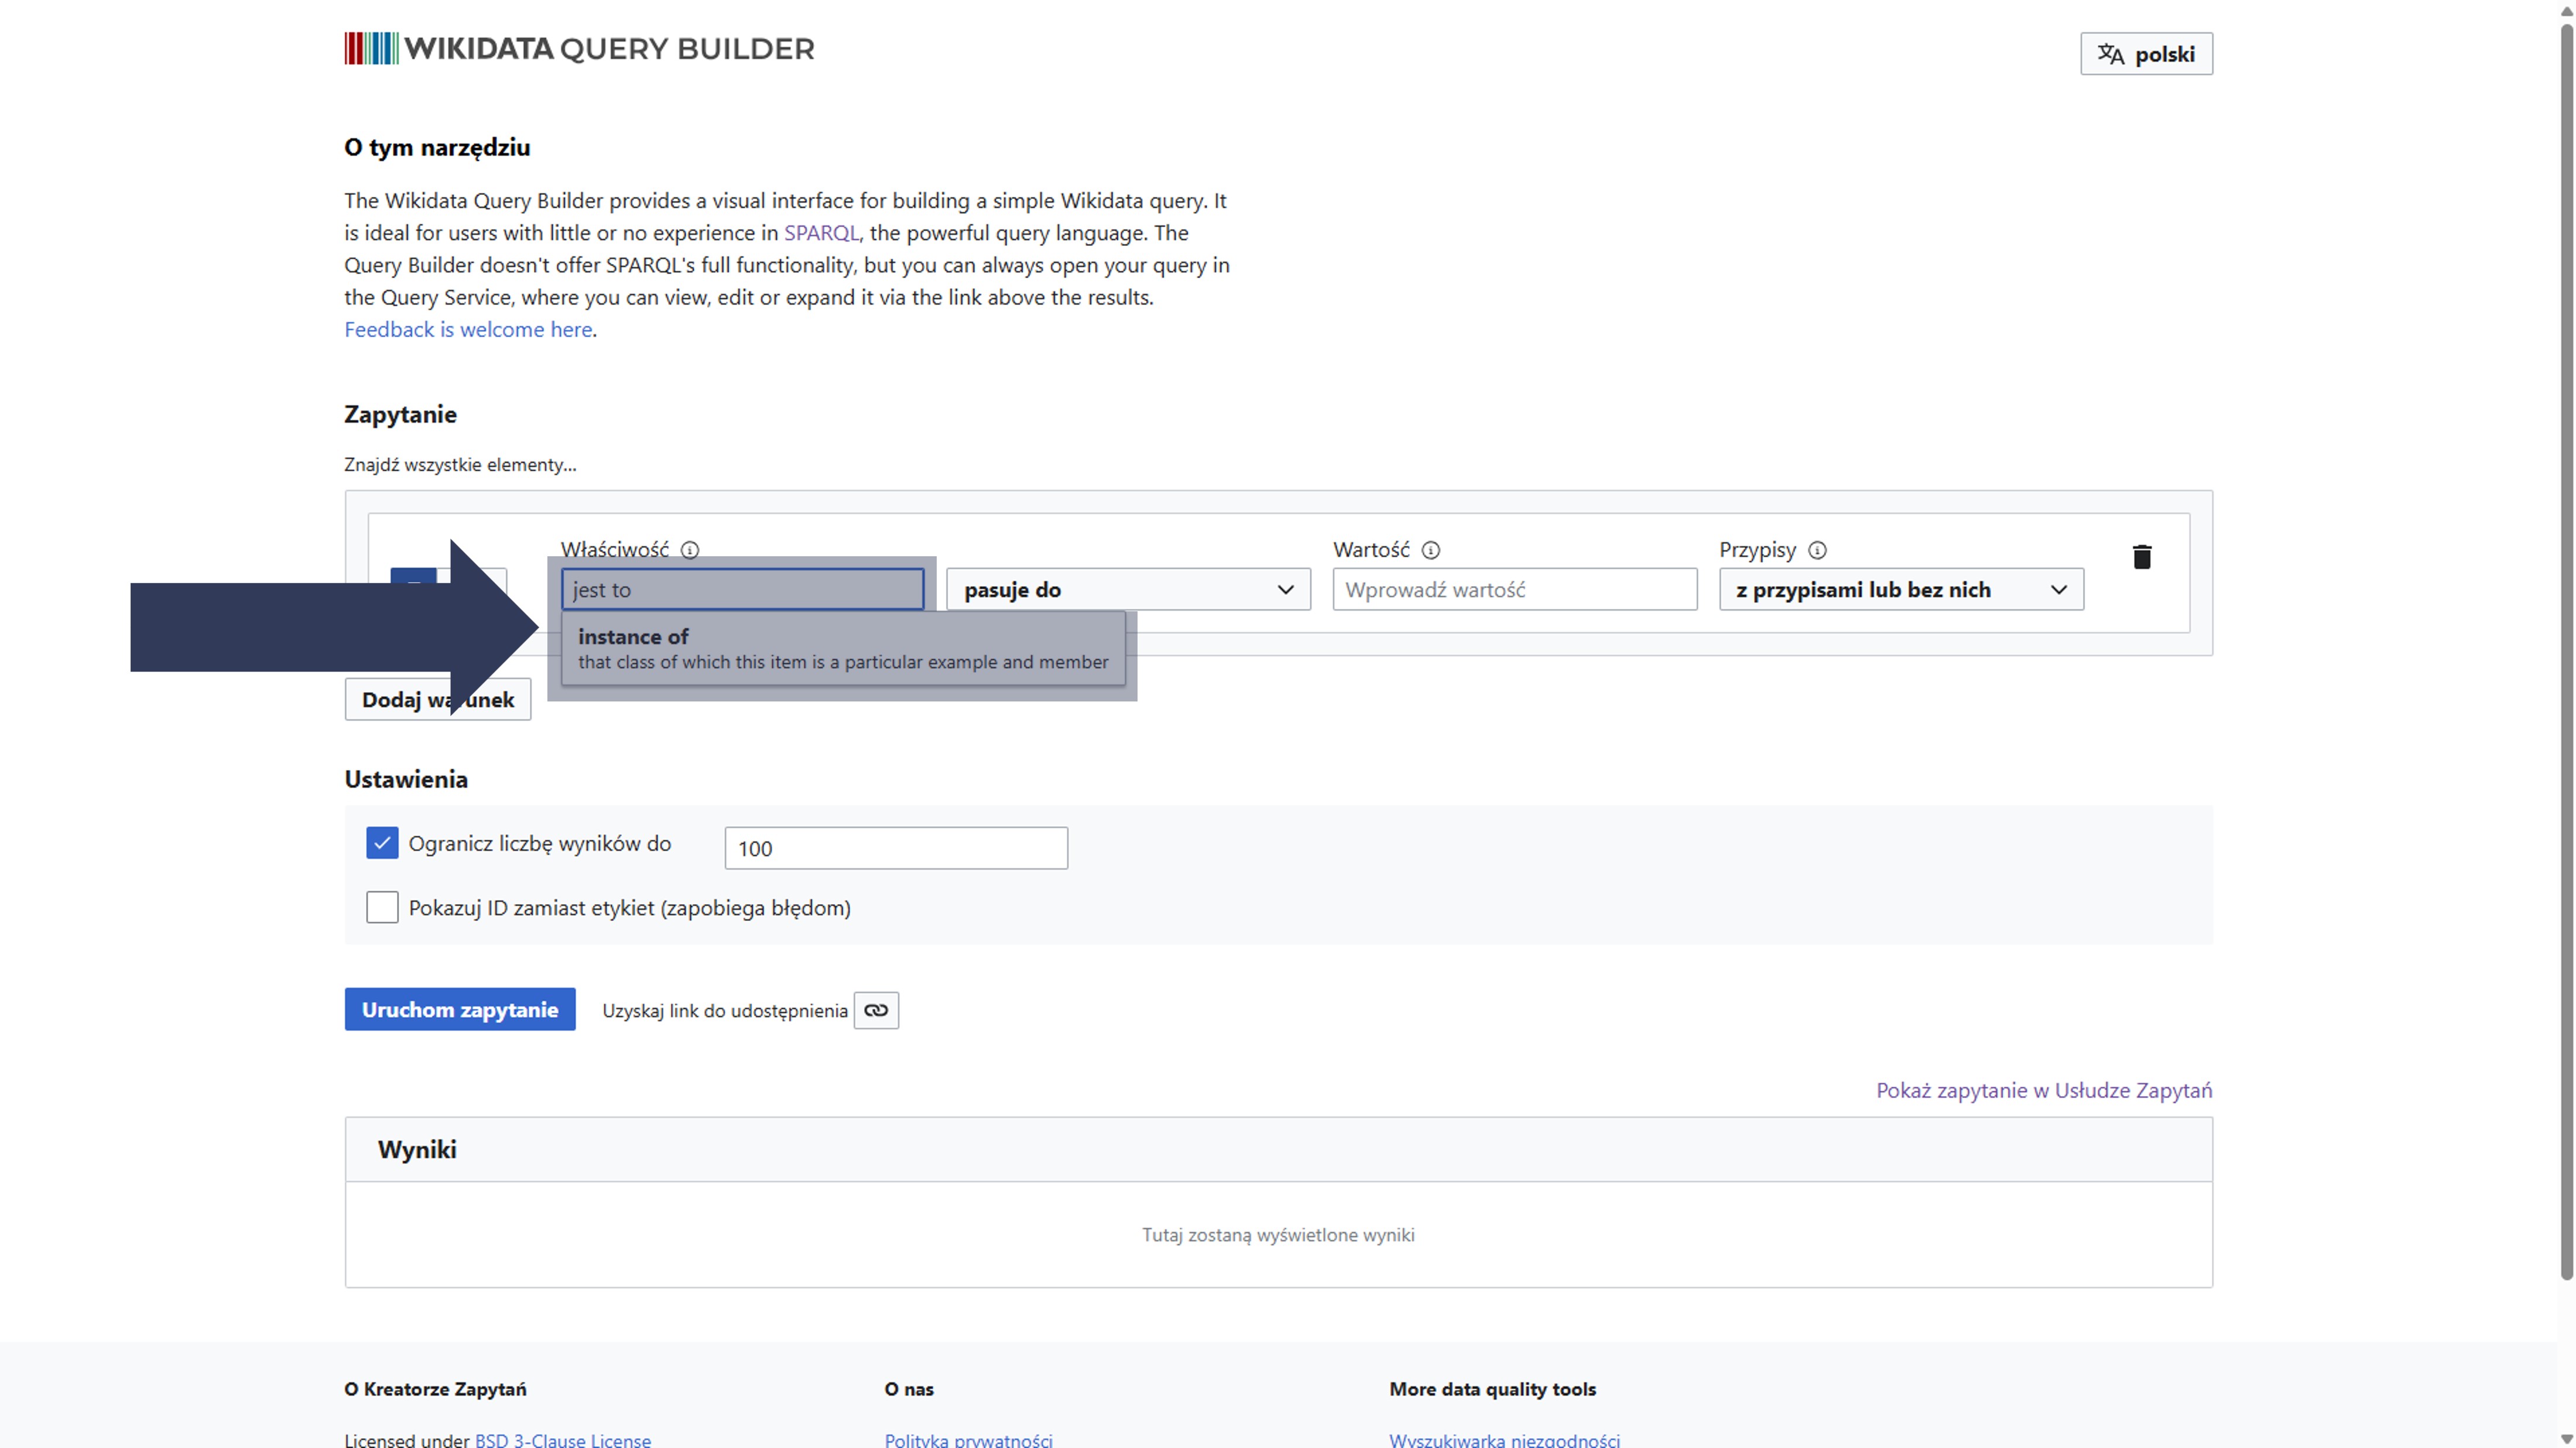This screenshot has width=2576, height=1448.
Task: Click 'Uruchom zapytanie' button
Action: click(x=460, y=1009)
